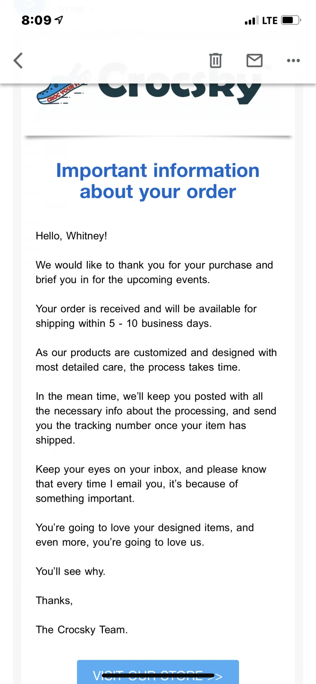Tap the 8:09 clock in status bar
The width and height of the screenshot is (316, 684).
coord(37,20)
